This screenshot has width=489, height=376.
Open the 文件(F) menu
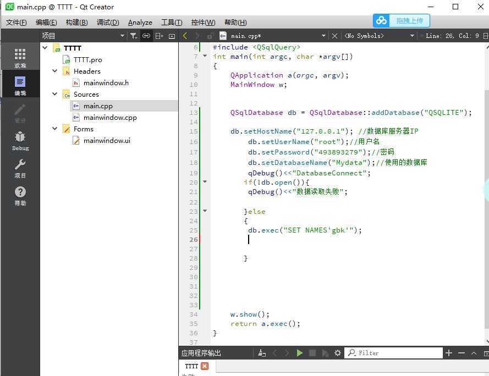pos(16,22)
